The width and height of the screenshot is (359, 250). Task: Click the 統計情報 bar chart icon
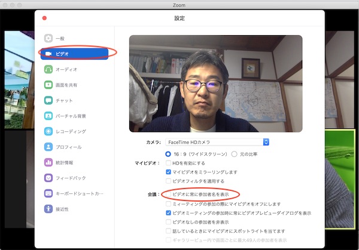(x=48, y=162)
